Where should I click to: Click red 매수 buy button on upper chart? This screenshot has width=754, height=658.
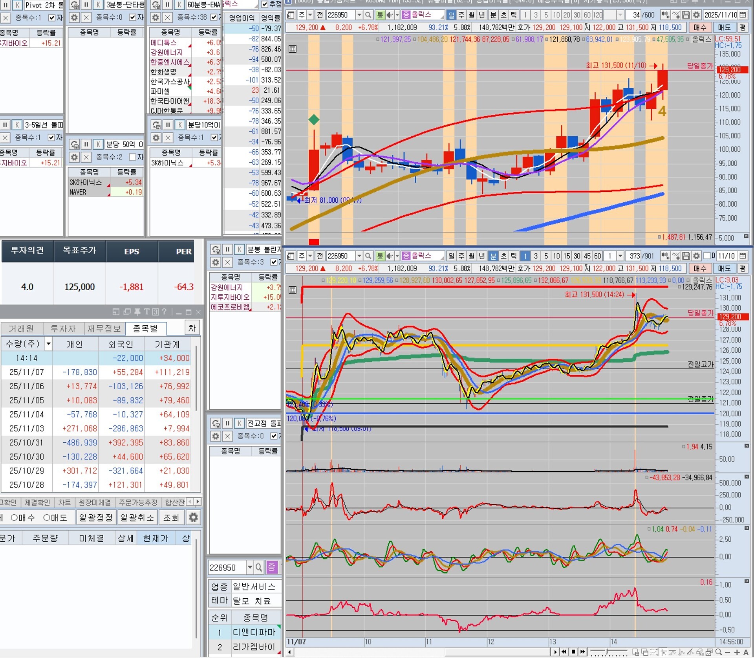(x=700, y=27)
